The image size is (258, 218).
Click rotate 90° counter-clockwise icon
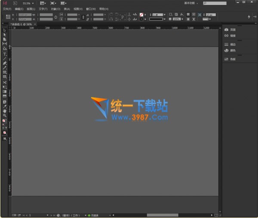pyautogui.click(x=117, y=15)
